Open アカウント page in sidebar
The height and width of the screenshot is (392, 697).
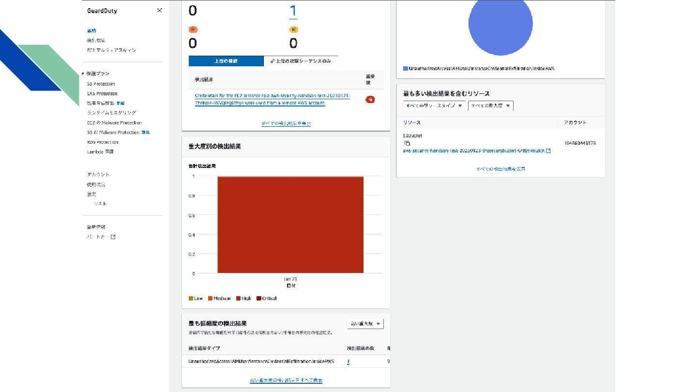click(98, 174)
